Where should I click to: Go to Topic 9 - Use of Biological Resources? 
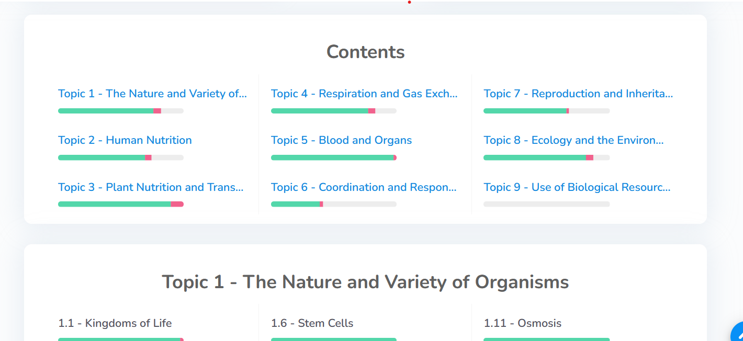[x=577, y=187]
